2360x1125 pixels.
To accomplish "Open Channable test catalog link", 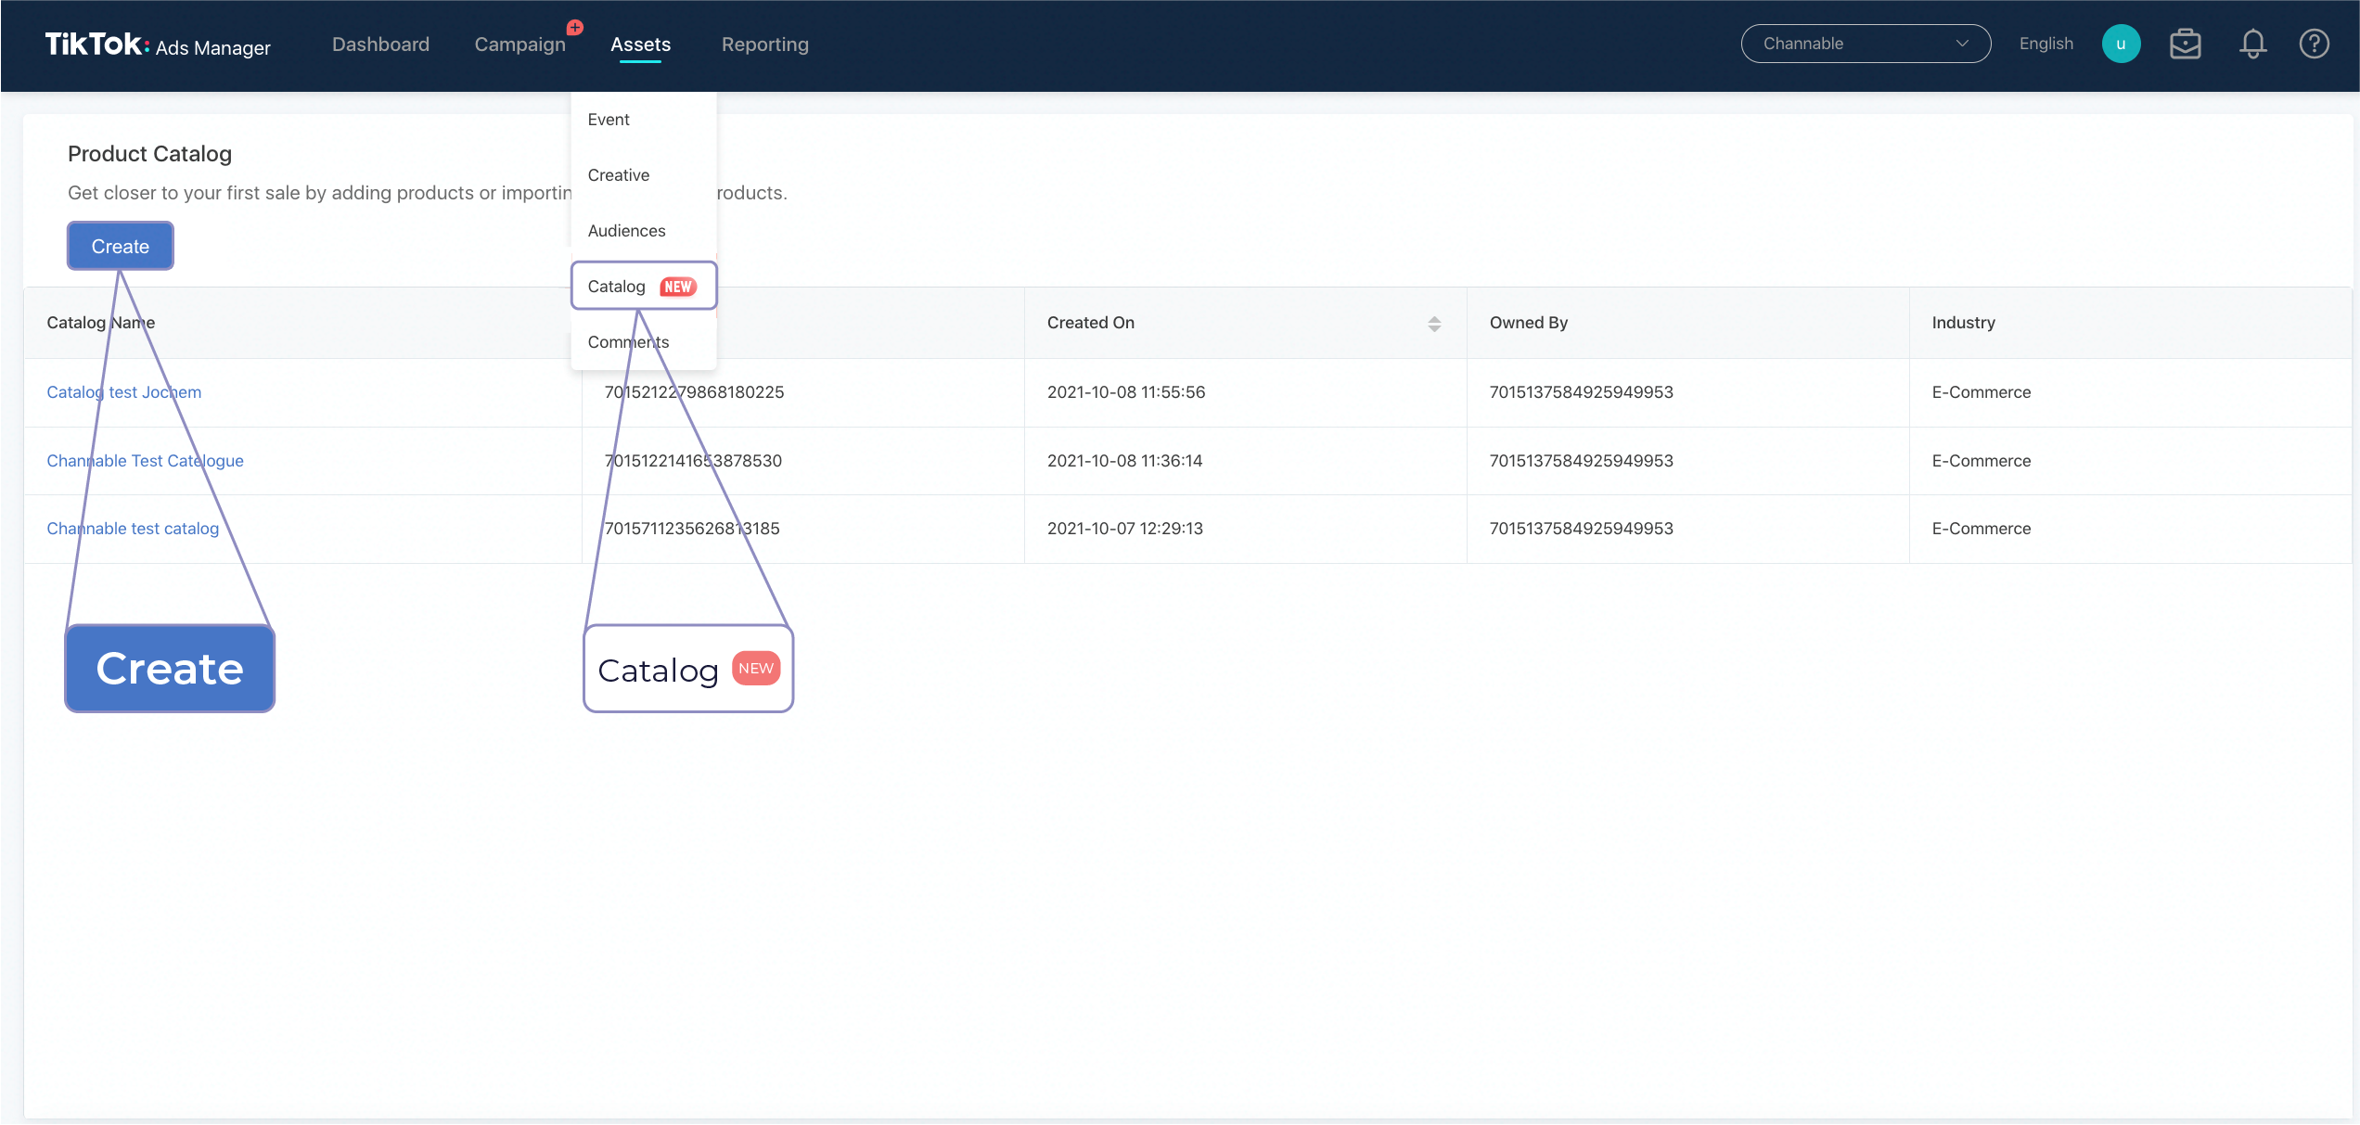I will [x=133, y=529].
